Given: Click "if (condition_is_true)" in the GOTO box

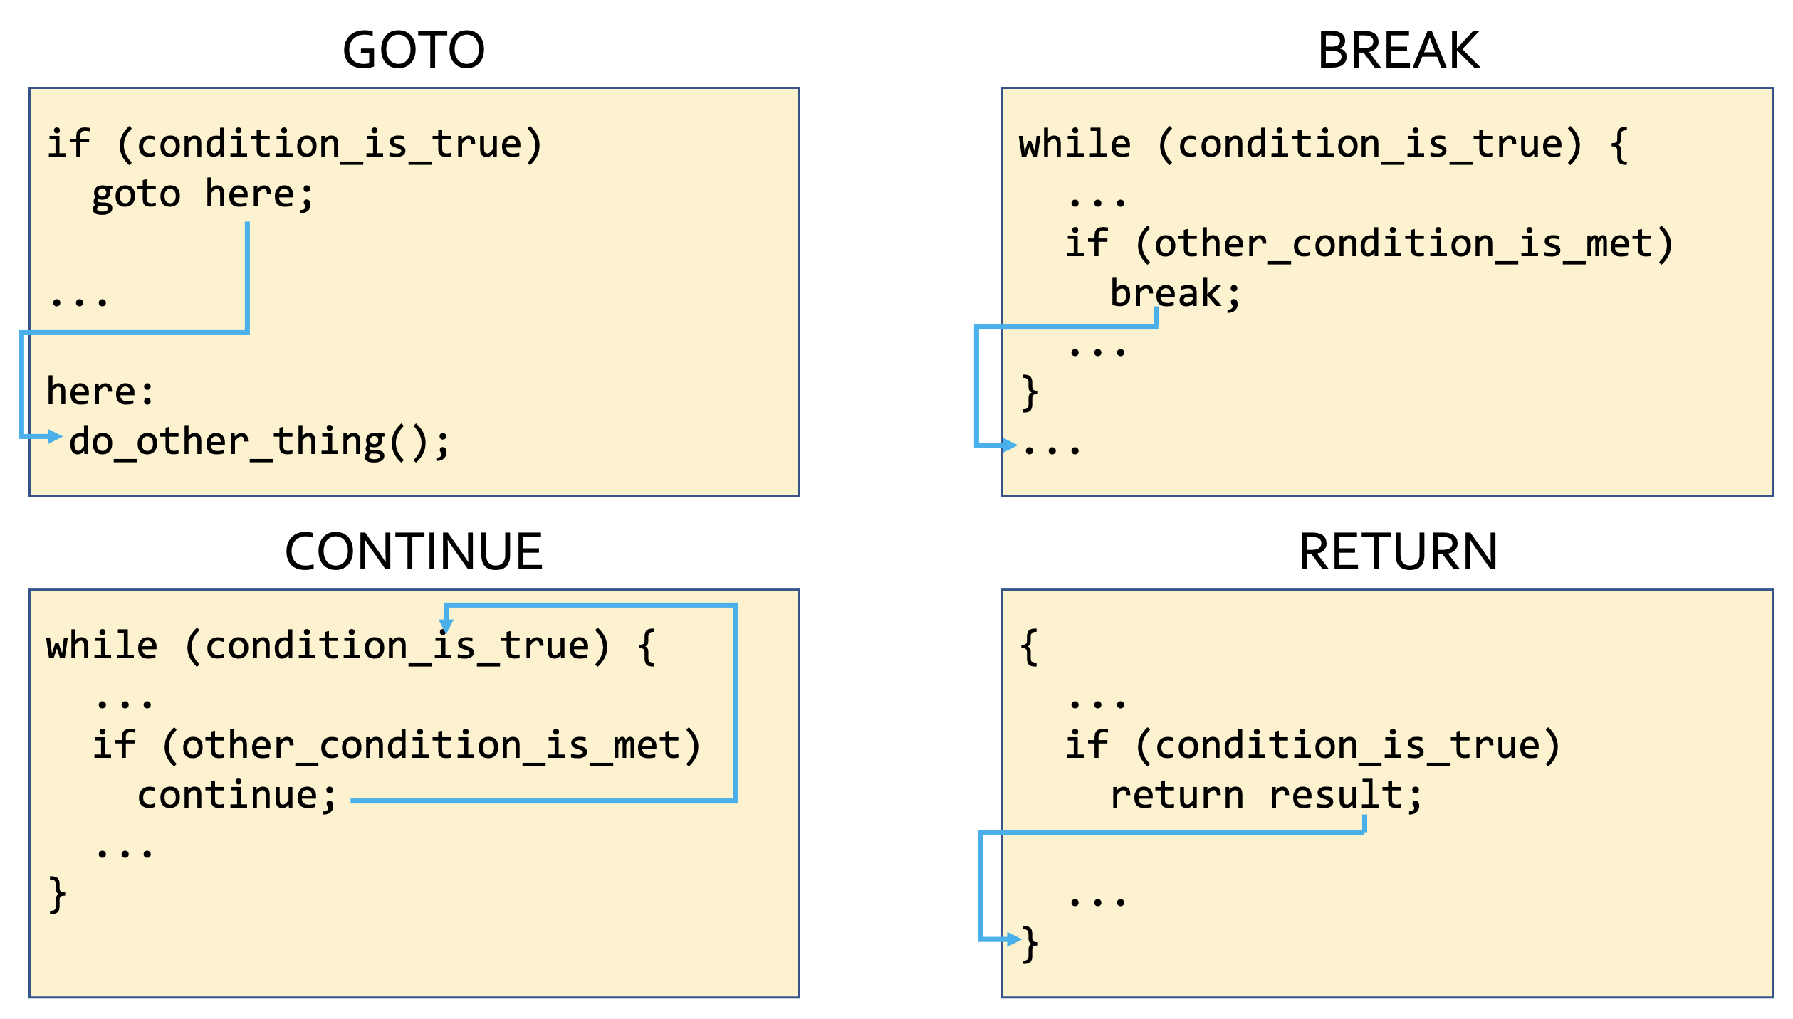Looking at the screenshot, I should pyautogui.click(x=295, y=144).
